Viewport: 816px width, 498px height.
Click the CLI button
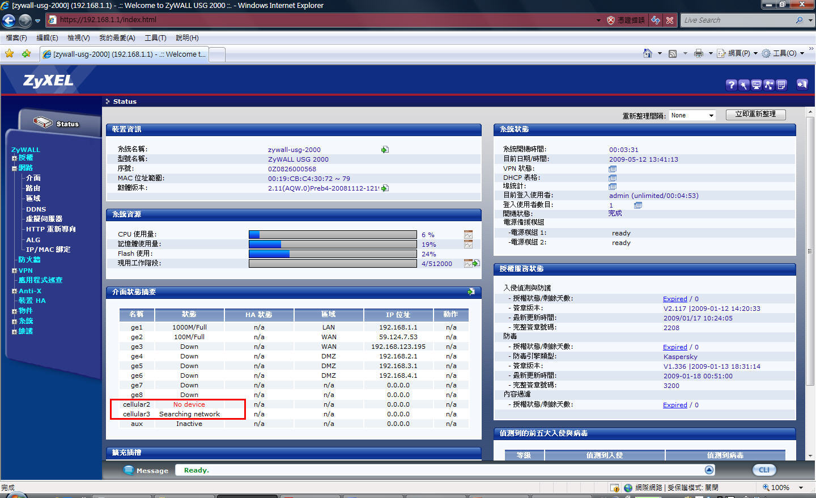tap(764, 470)
